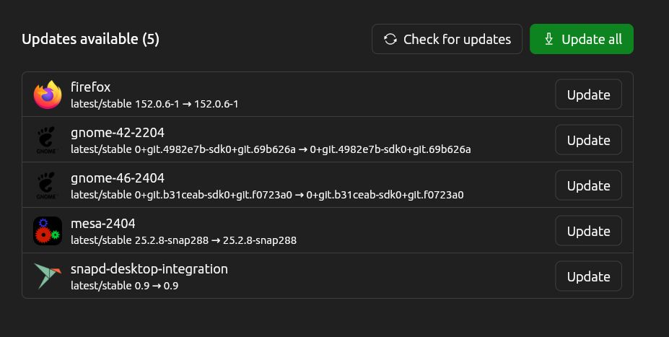The width and height of the screenshot is (669, 337).
Task: Click the mesa-2404 gears icon
Action: coord(48,231)
